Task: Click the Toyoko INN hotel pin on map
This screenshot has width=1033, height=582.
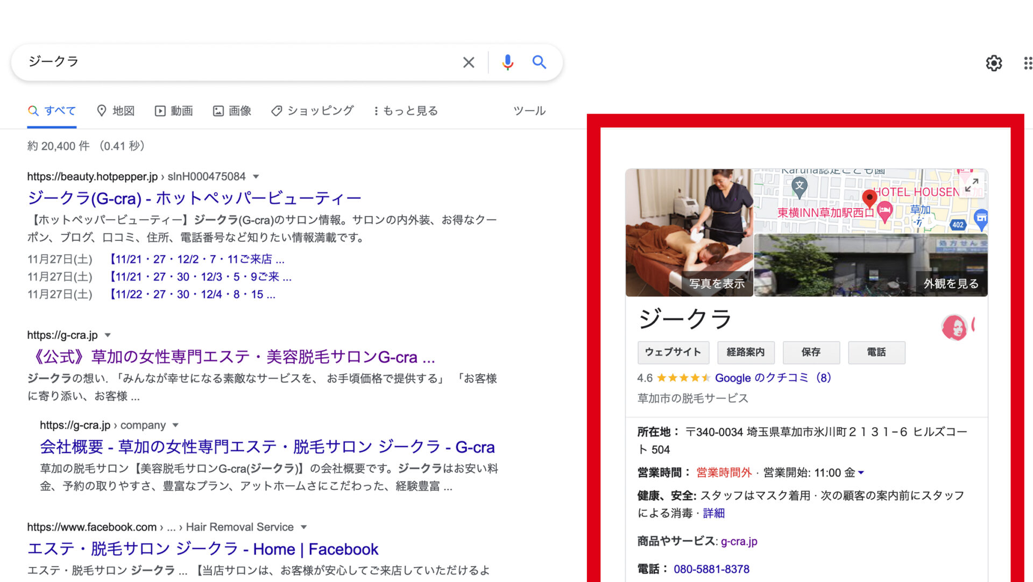Action: (x=885, y=212)
